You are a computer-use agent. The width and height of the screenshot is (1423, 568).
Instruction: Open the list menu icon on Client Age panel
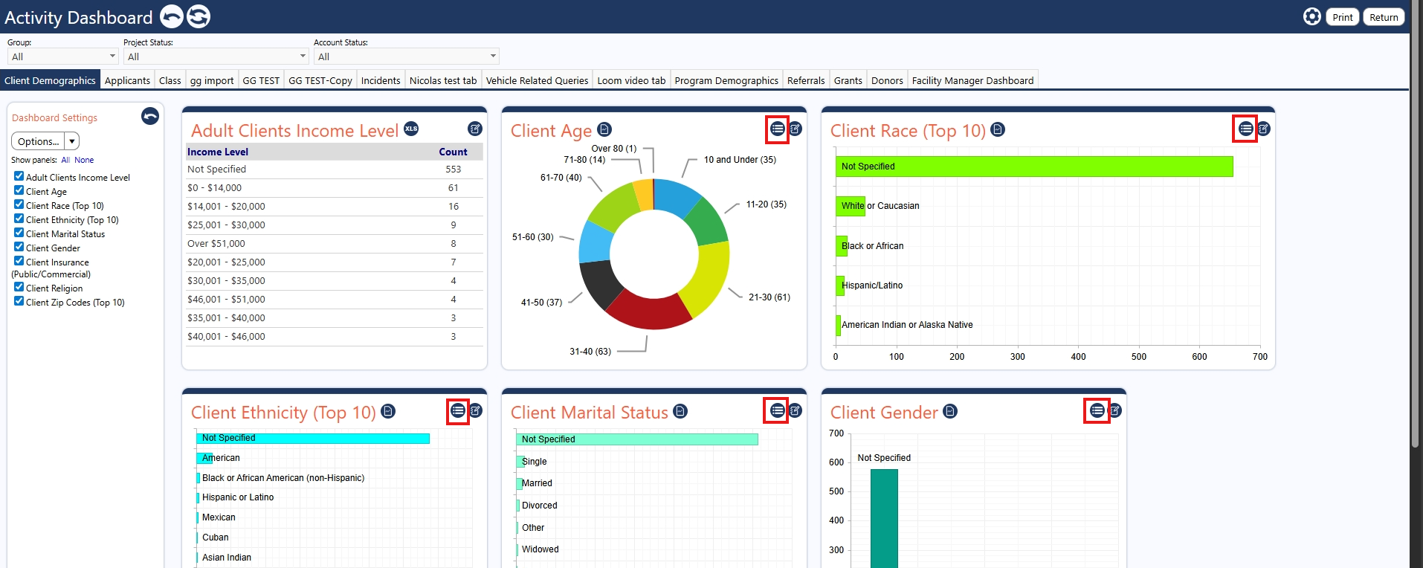click(777, 129)
